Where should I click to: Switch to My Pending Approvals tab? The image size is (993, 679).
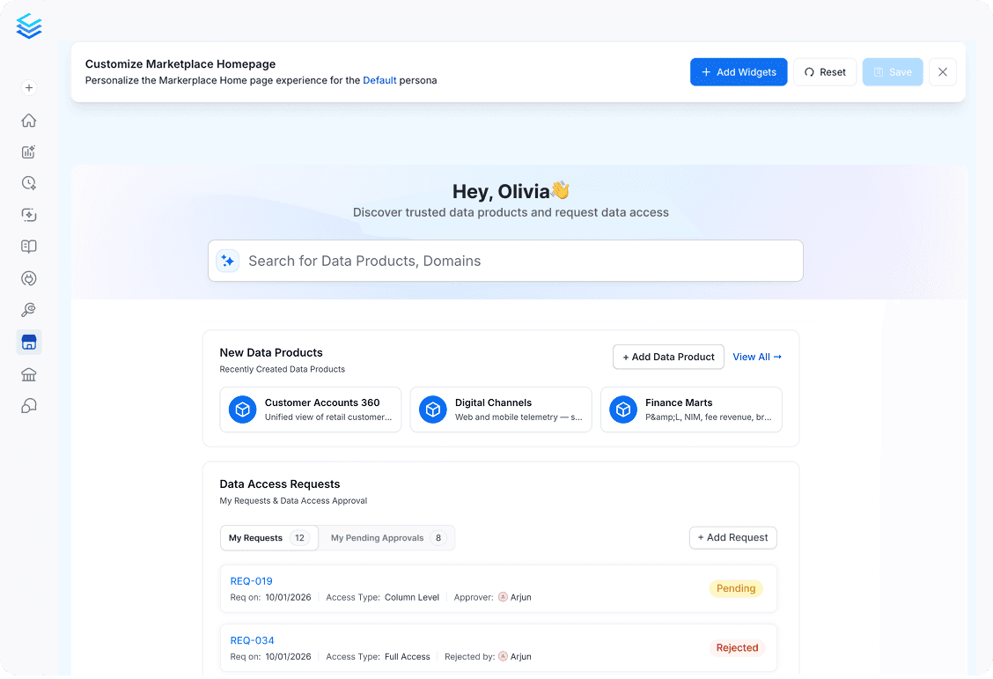coord(386,538)
